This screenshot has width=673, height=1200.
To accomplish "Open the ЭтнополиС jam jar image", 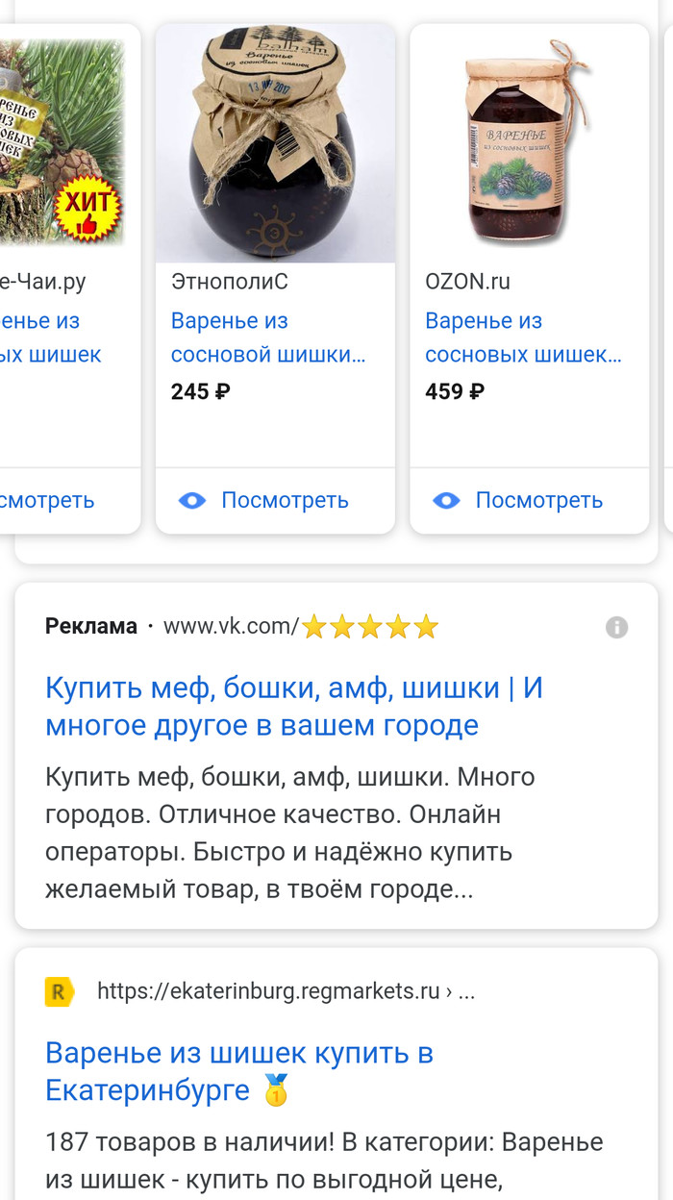I will (x=275, y=143).
